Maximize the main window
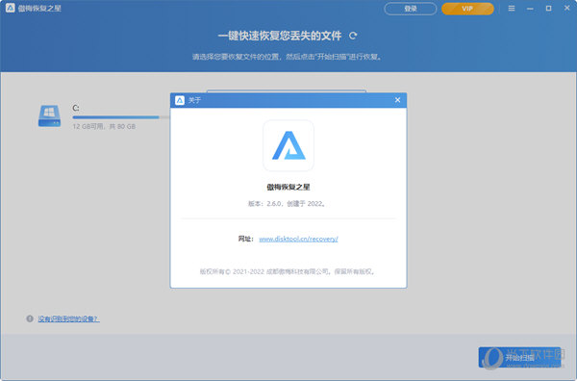The width and height of the screenshot is (577, 381). 549,8
